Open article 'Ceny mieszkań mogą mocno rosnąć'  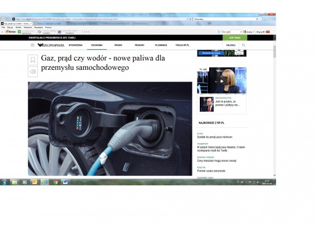(217, 160)
